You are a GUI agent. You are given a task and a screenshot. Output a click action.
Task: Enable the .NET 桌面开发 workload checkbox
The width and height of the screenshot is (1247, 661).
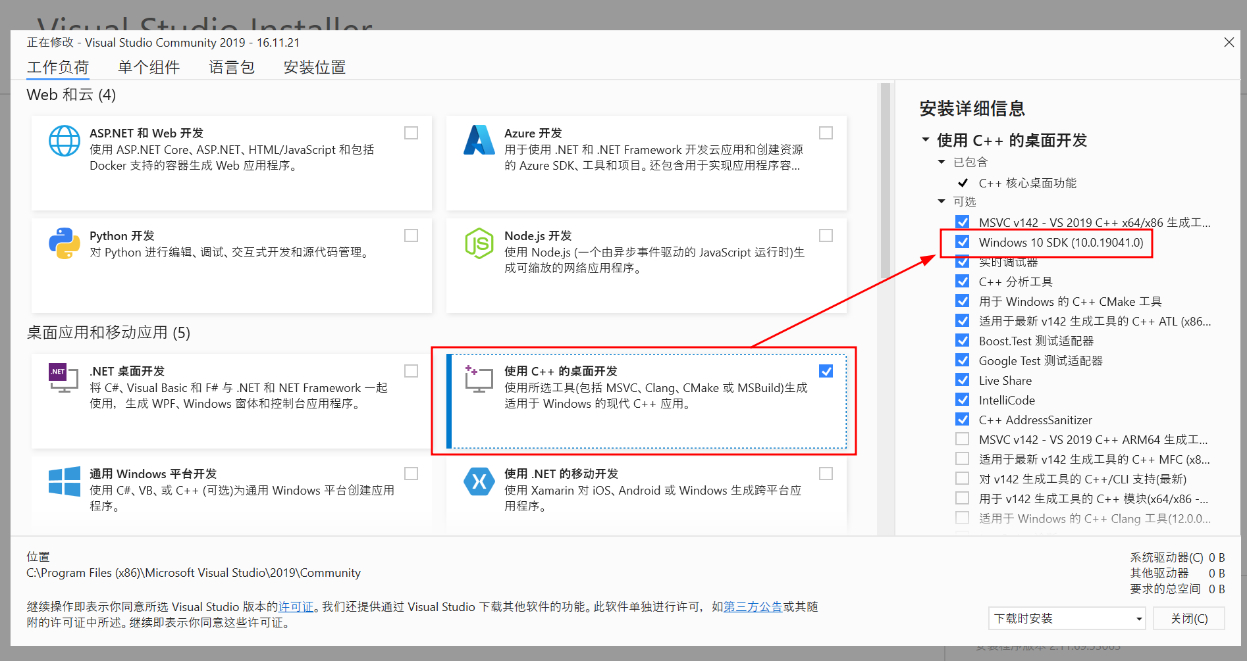click(x=411, y=371)
